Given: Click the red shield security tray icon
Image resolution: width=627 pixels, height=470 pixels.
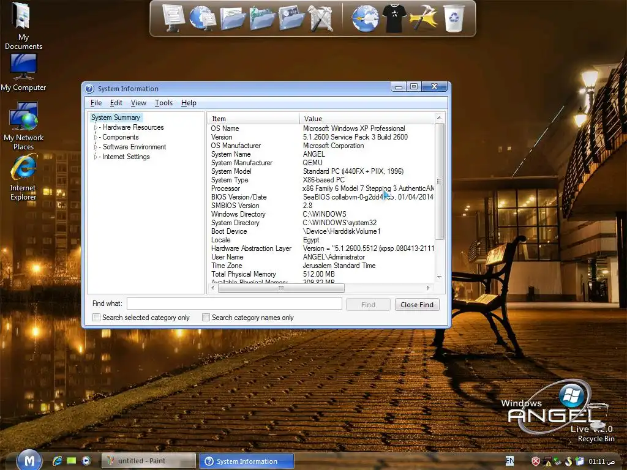Looking at the screenshot, I should [536, 461].
